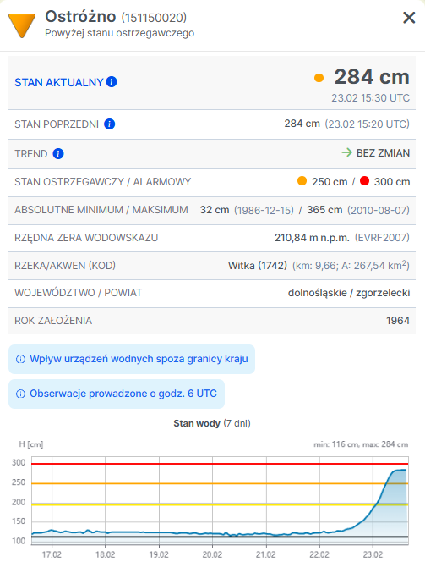
Task: Click the TREND info icon
Action: tap(58, 153)
